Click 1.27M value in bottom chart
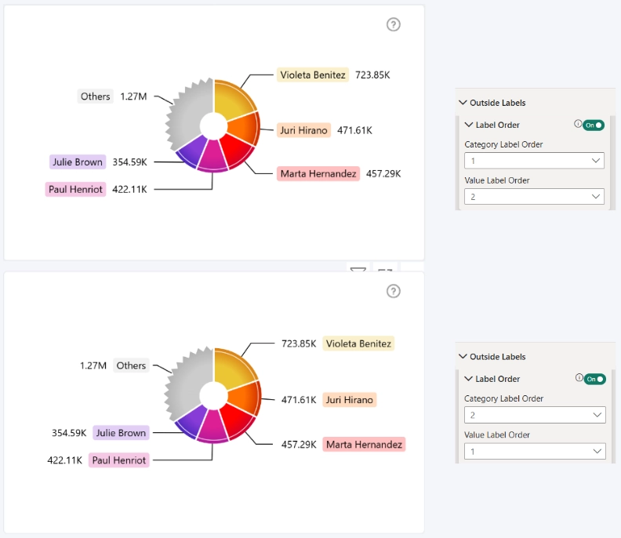The width and height of the screenshot is (621, 538). 93,365
